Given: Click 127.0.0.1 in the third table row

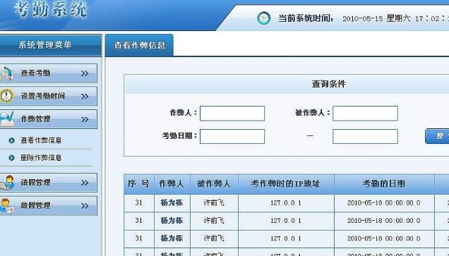Looking at the screenshot, I should click(286, 238).
